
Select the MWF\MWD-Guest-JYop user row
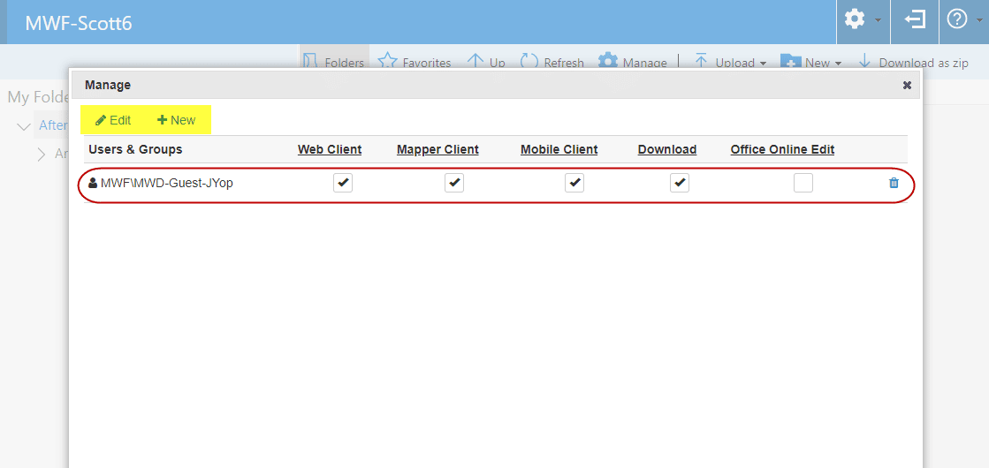(166, 184)
